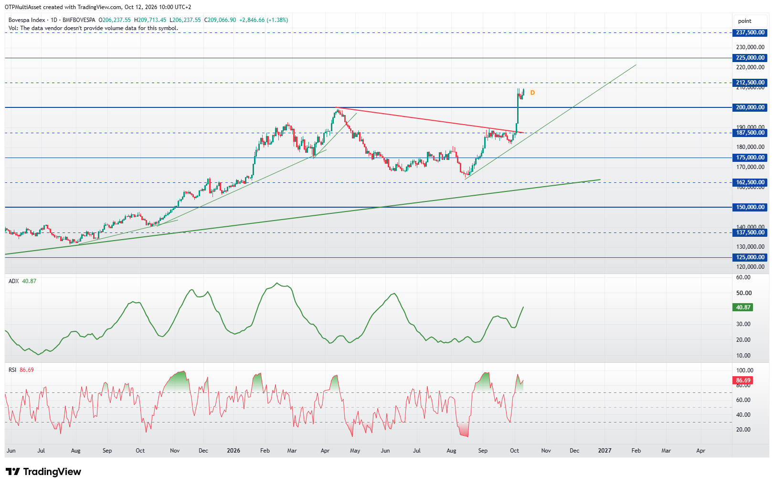This screenshot has width=774, height=486.
Task: Click the change value +2,846.66 (+1.38%)
Action: (264, 20)
